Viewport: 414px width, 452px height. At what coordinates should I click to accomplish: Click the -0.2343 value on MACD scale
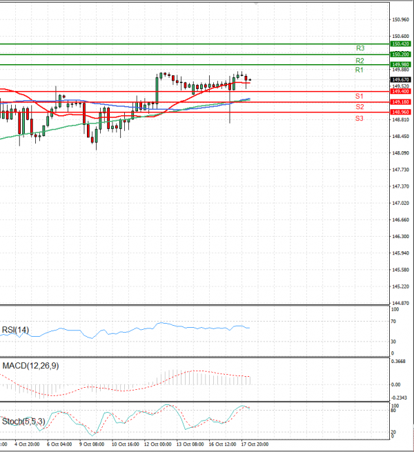point(399,397)
